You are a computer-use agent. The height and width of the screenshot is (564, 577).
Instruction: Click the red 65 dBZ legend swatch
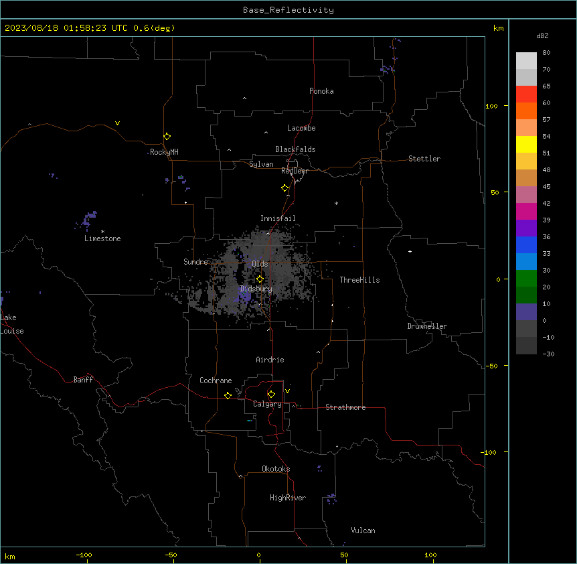[526, 94]
